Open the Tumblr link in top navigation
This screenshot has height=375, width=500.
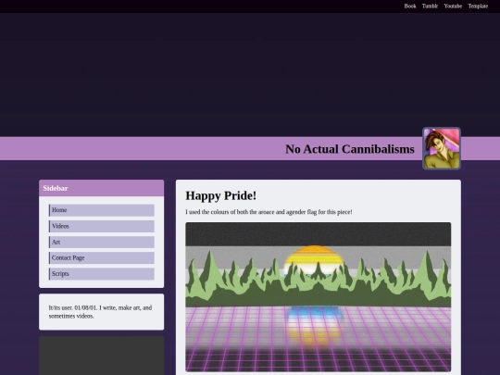point(430,6)
